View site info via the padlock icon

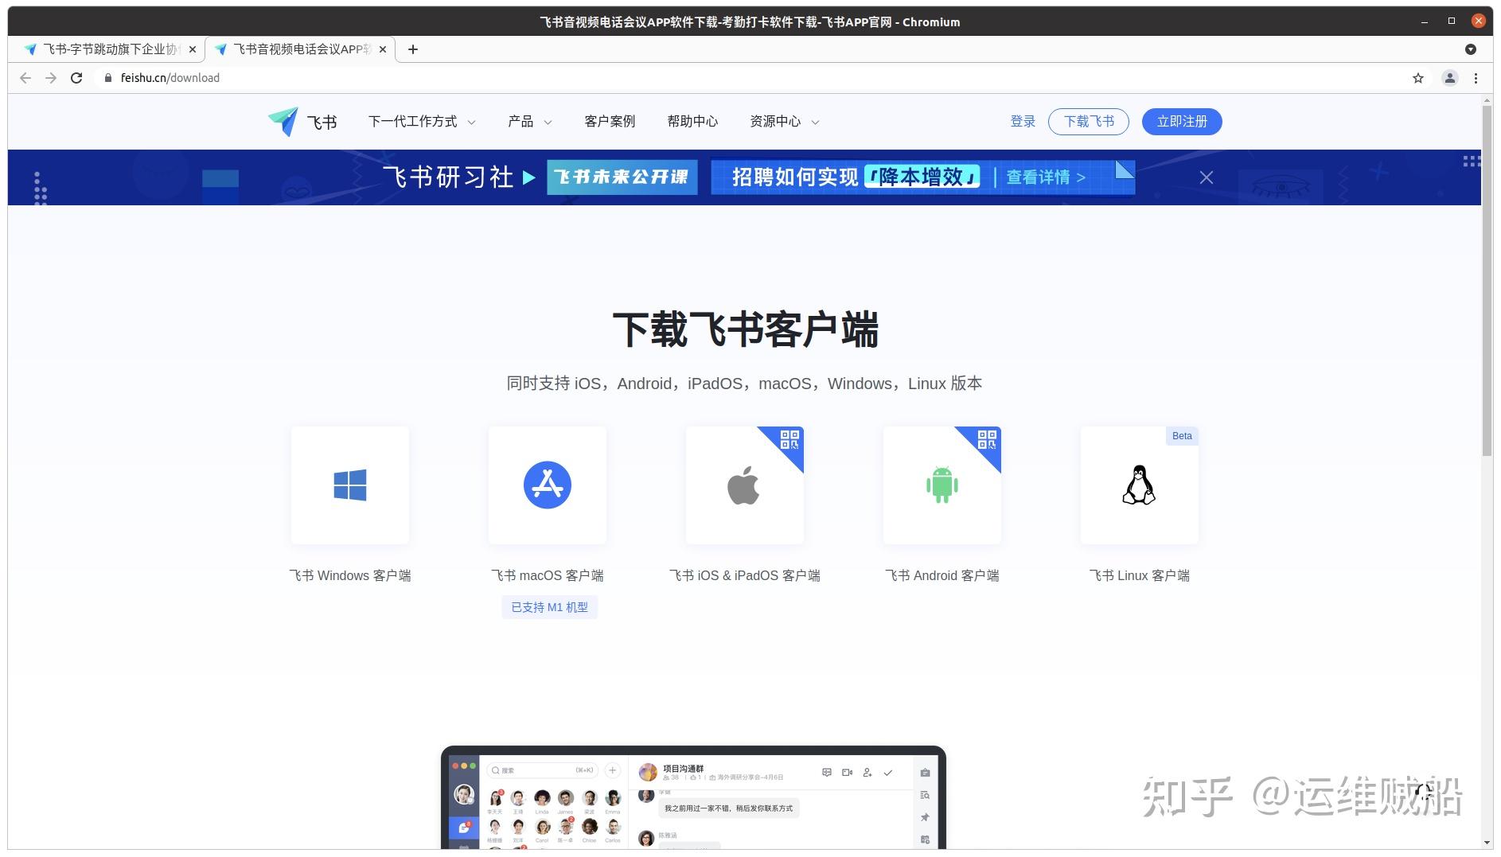(x=108, y=78)
